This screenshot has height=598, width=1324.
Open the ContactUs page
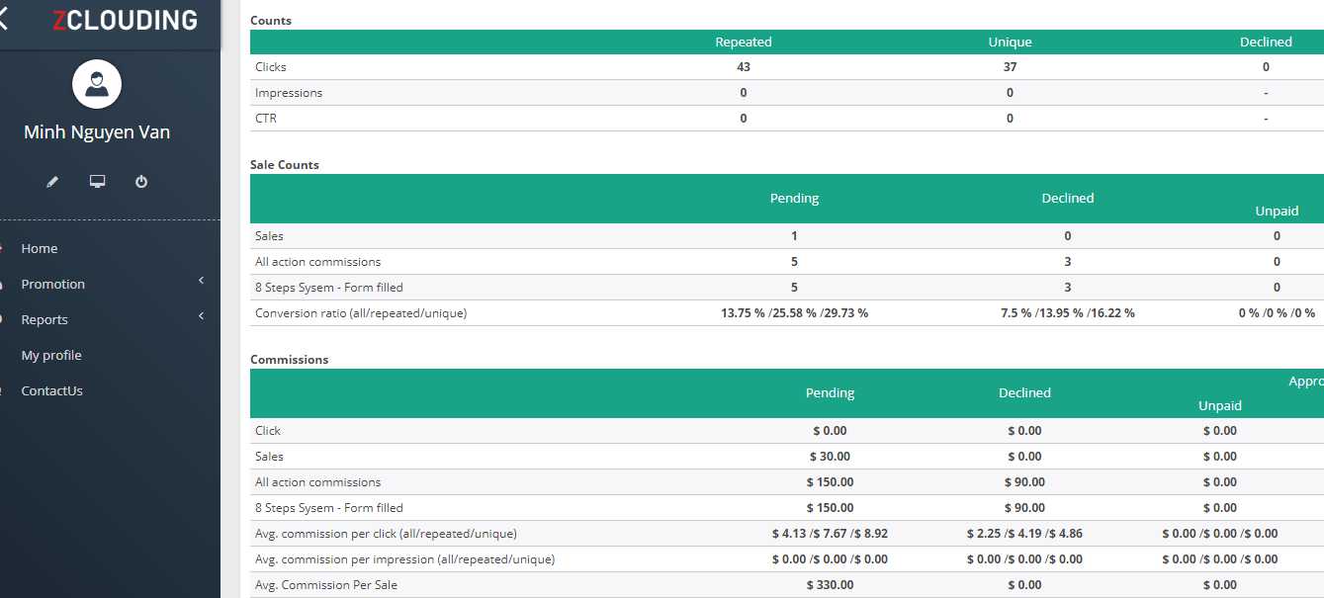pos(52,391)
